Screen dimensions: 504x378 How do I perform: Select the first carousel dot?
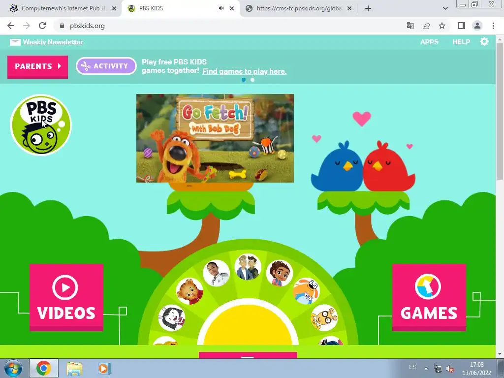coord(244,80)
